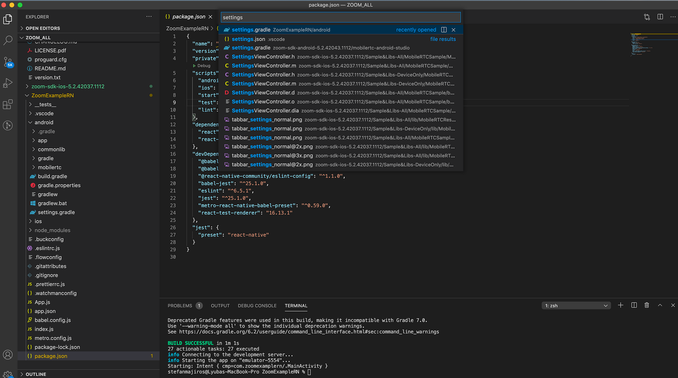Remove settings.gradle from recently opened
678x378 pixels.
point(453,30)
